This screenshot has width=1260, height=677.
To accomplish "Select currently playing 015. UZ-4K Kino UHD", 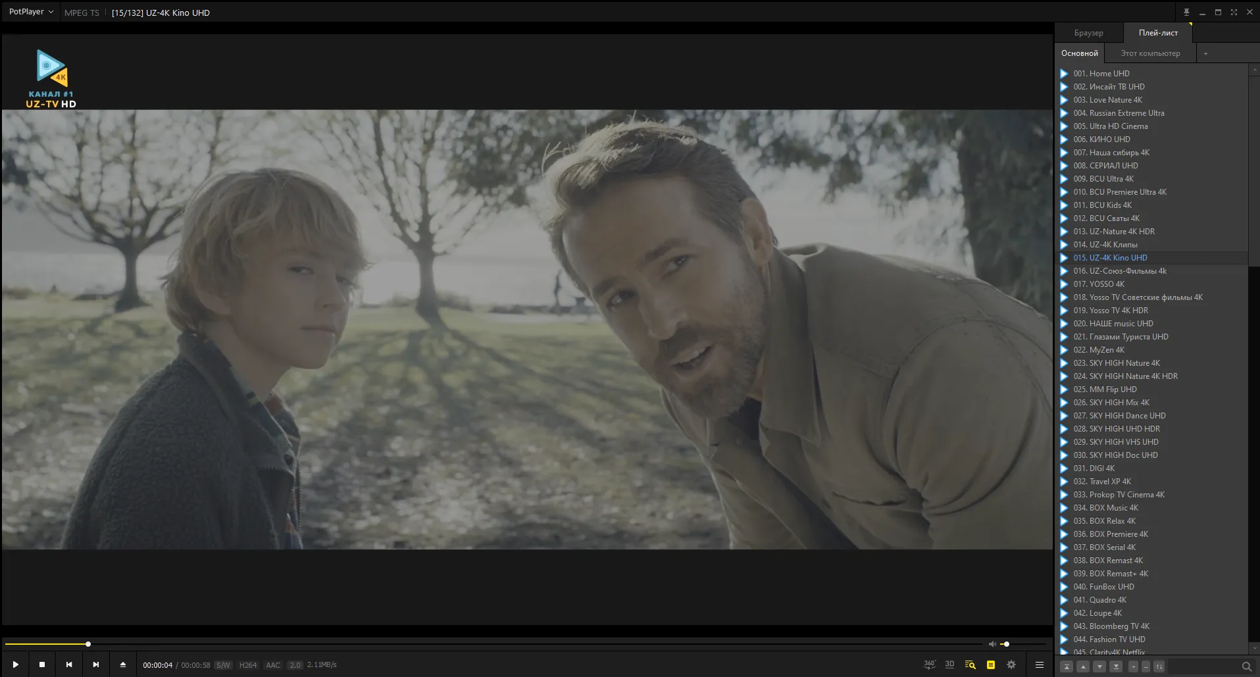I will (1151, 258).
